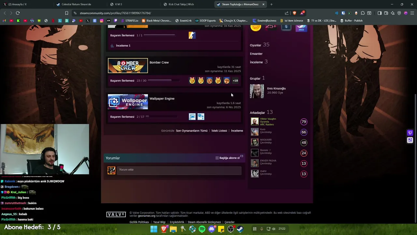Viewport: 417px width, 235px height.
Task: Click the geonames.org link
Action: click(x=147, y=216)
